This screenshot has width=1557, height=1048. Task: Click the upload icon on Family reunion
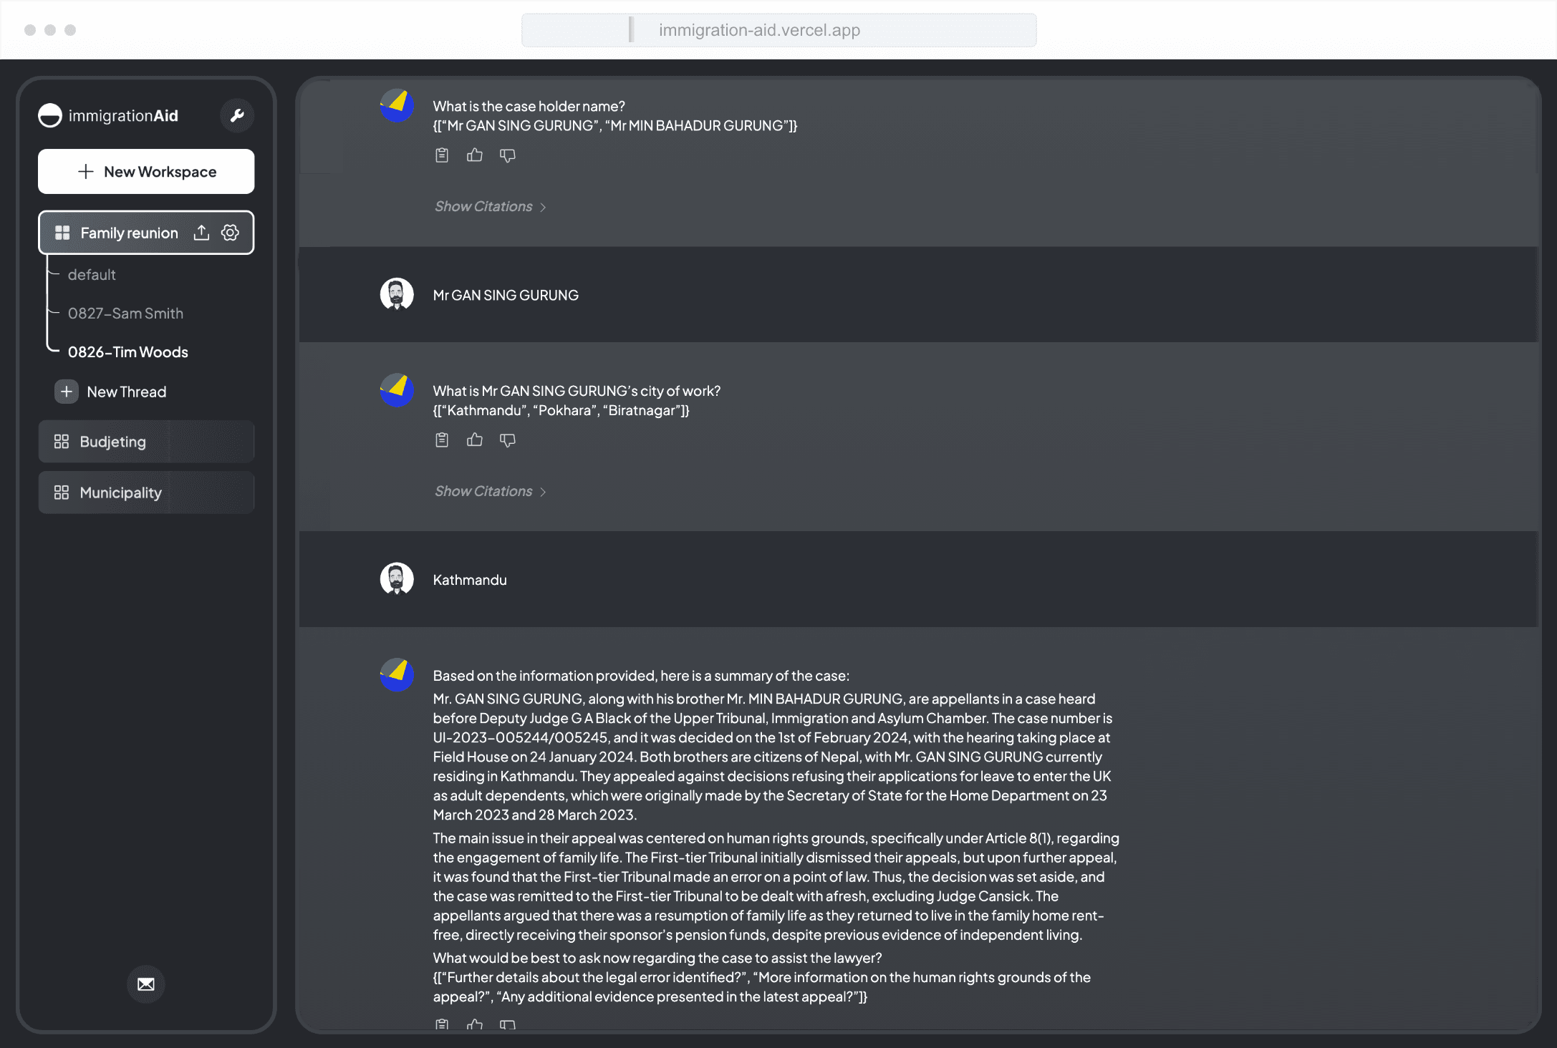[201, 233]
